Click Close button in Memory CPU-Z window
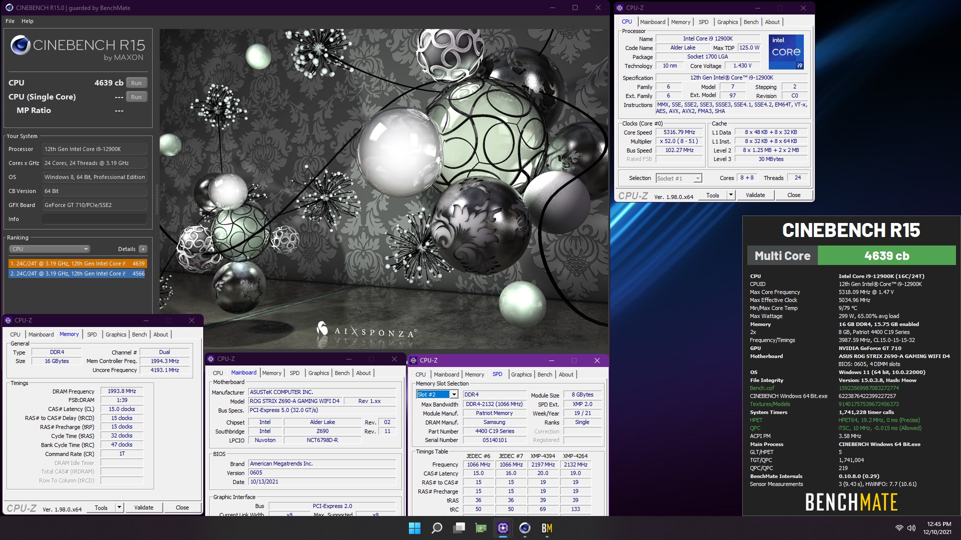The width and height of the screenshot is (961, 540). coord(182,507)
